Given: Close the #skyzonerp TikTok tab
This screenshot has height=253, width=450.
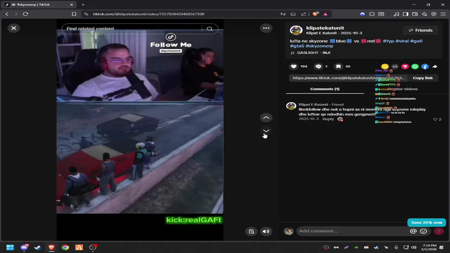Looking at the screenshot, I should click(x=71, y=5).
